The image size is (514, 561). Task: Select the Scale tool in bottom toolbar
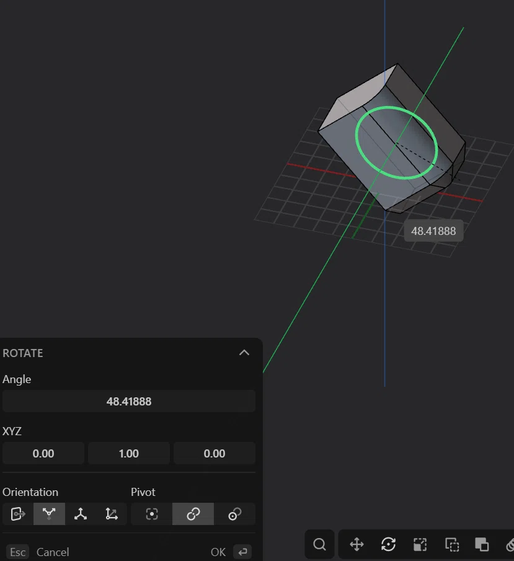420,544
